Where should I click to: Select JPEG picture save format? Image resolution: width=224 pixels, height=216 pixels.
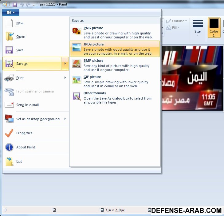(114, 49)
